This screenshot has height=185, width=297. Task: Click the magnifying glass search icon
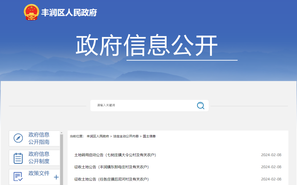(x=201, y=105)
